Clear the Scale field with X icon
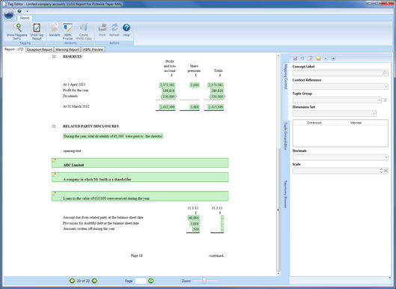This screenshot has height=289, width=396. (x=386, y=171)
